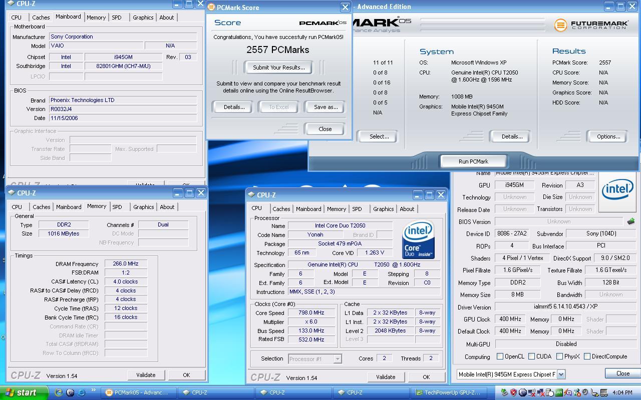Click the Core Speed 798.0 MHz field

pos(311,312)
